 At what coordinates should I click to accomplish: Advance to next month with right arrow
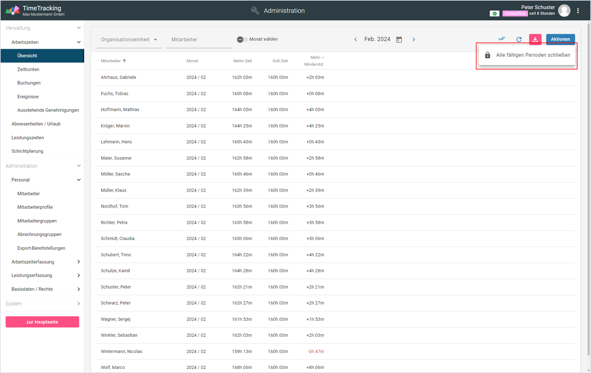click(413, 39)
